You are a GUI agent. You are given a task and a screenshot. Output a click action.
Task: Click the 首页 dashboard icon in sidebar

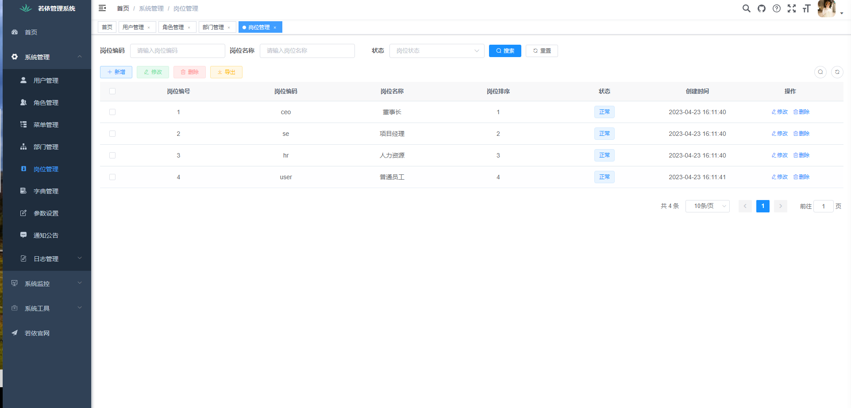tap(15, 32)
